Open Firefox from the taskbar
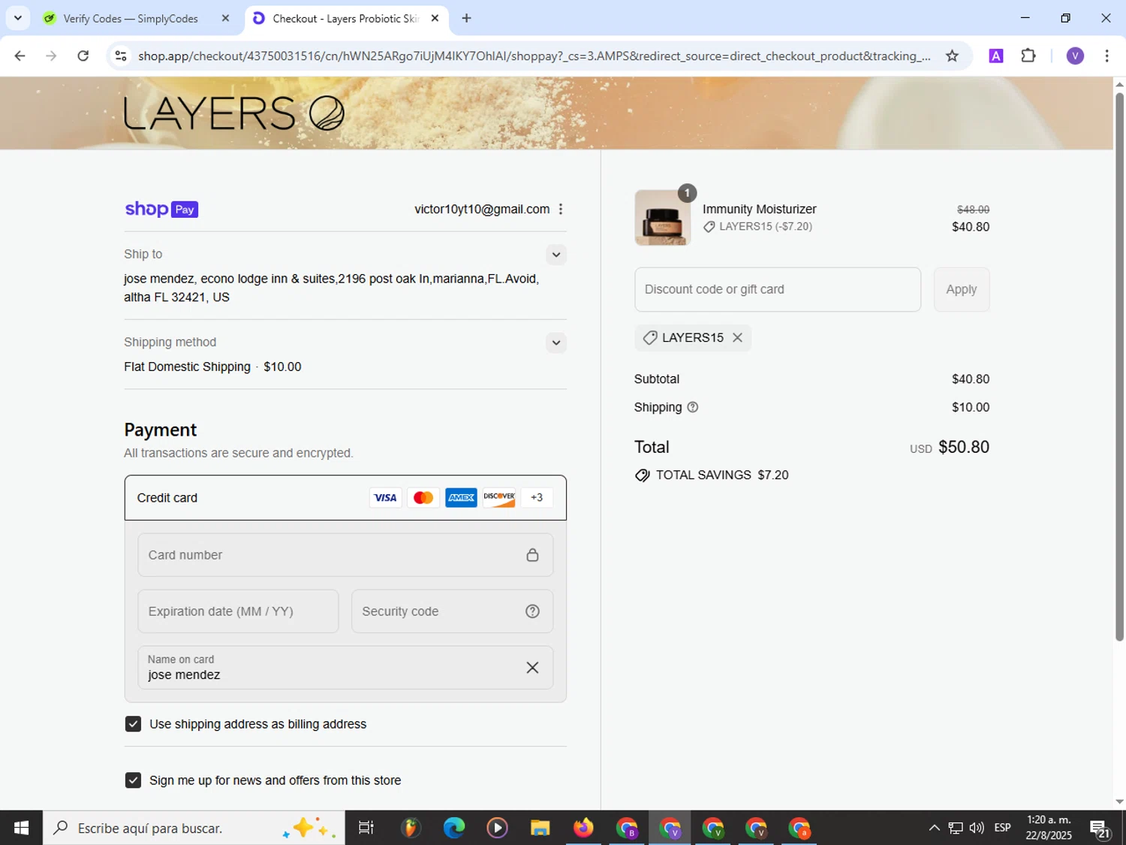This screenshot has width=1126, height=845. tap(583, 828)
